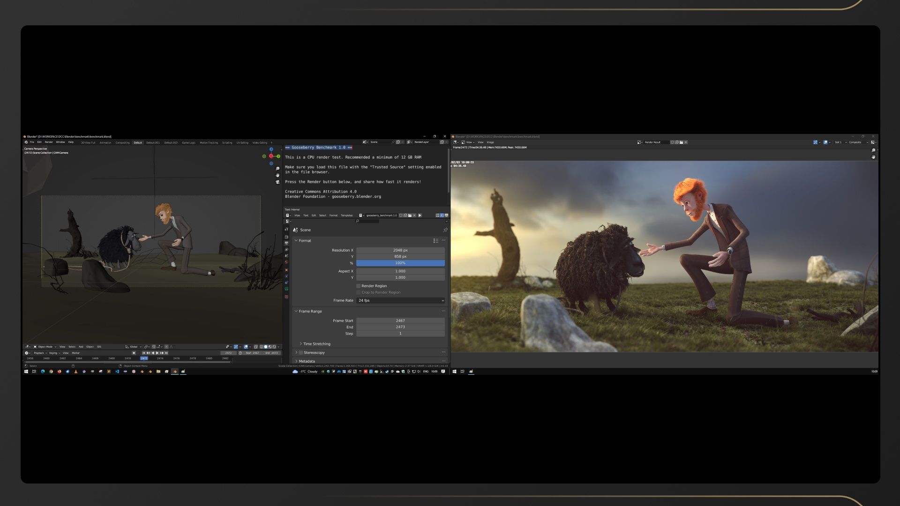Toggle auto keying record button
This screenshot has height=506, width=900.
pos(134,353)
